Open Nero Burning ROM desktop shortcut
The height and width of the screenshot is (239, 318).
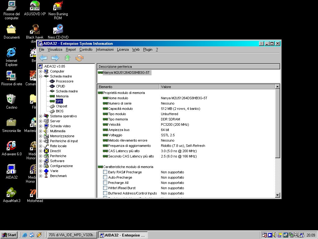(x=58, y=10)
